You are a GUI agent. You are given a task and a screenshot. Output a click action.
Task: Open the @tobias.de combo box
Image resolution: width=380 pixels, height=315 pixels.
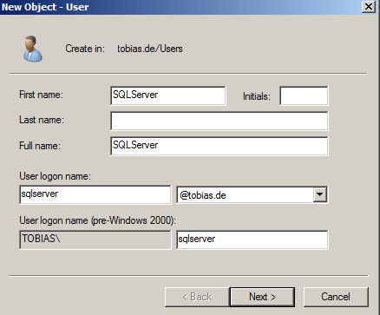tap(252, 194)
